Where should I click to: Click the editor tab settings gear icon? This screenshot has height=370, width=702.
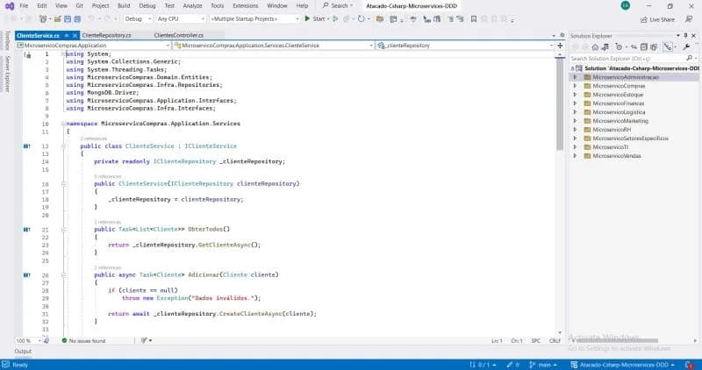click(562, 35)
